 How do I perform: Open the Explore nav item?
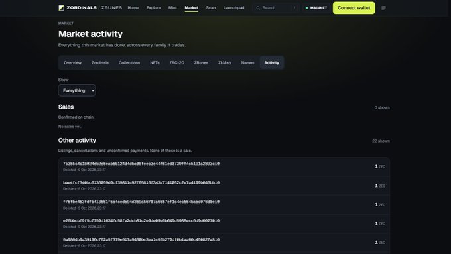(153, 8)
